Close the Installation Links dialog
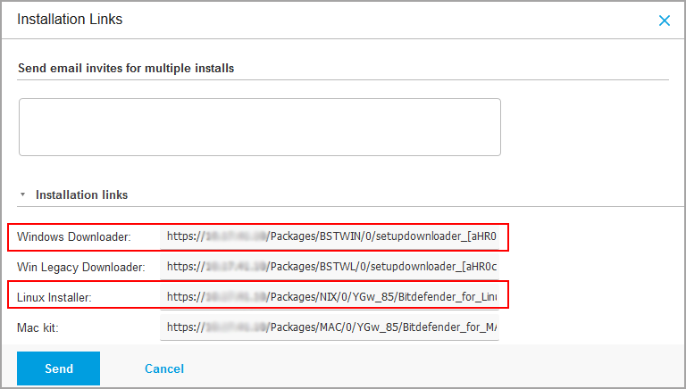This screenshot has width=686, height=389. (x=664, y=21)
